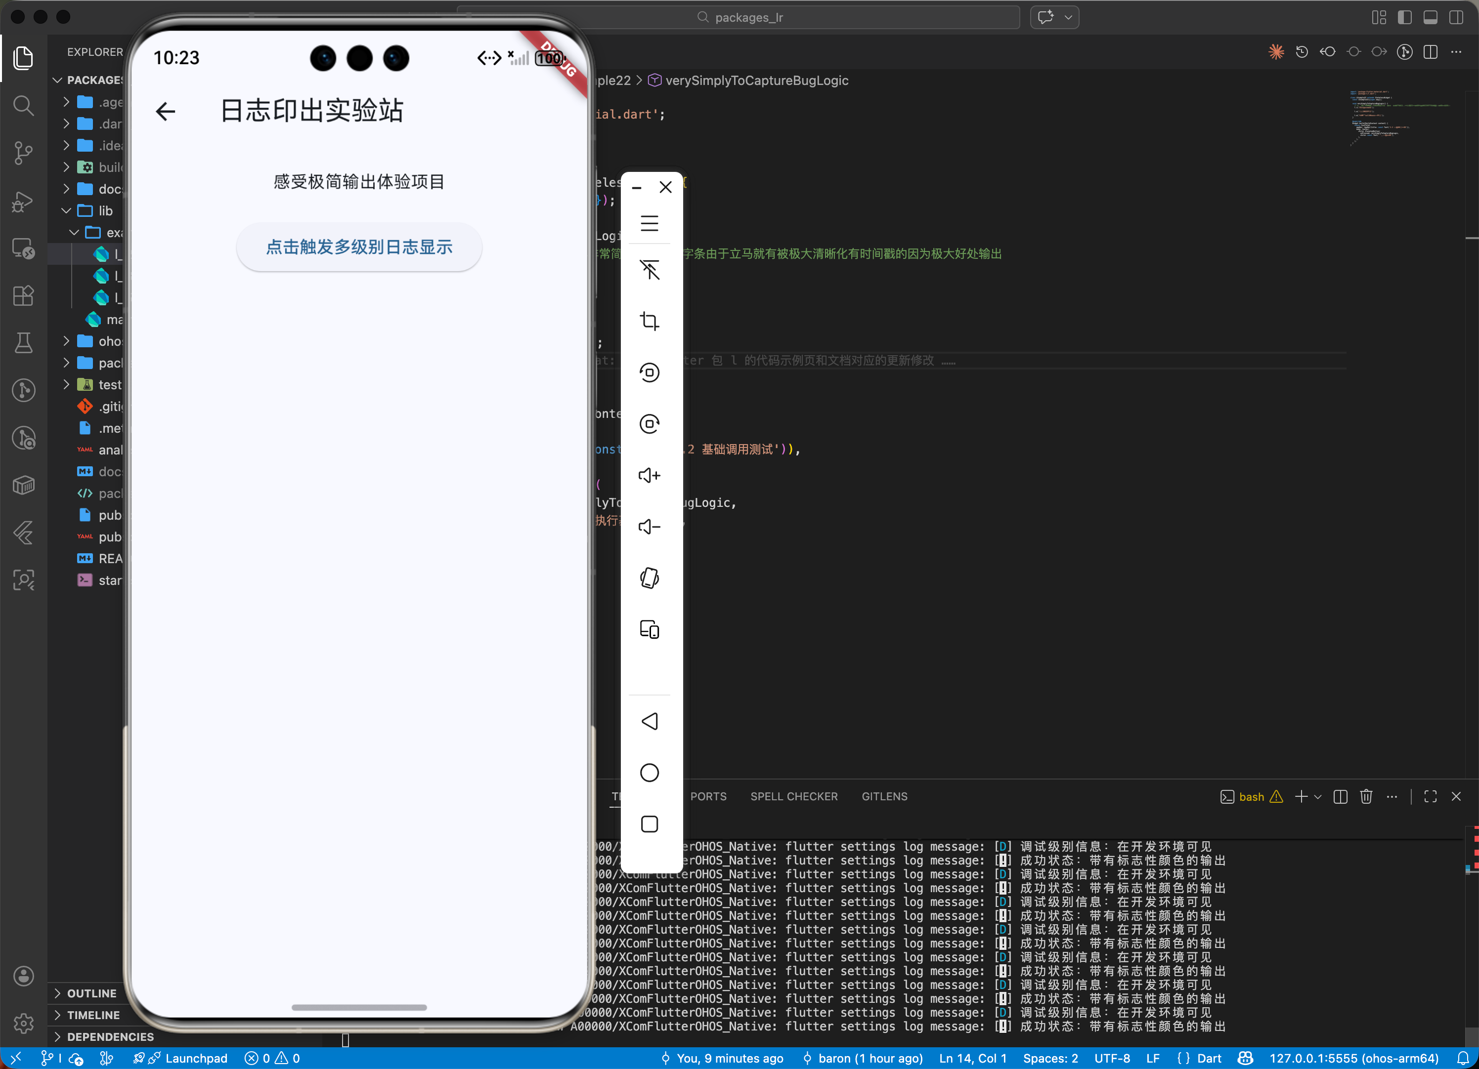Expand the OUTLINE section
This screenshot has height=1069, width=1479.
pyautogui.click(x=91, y=993)
